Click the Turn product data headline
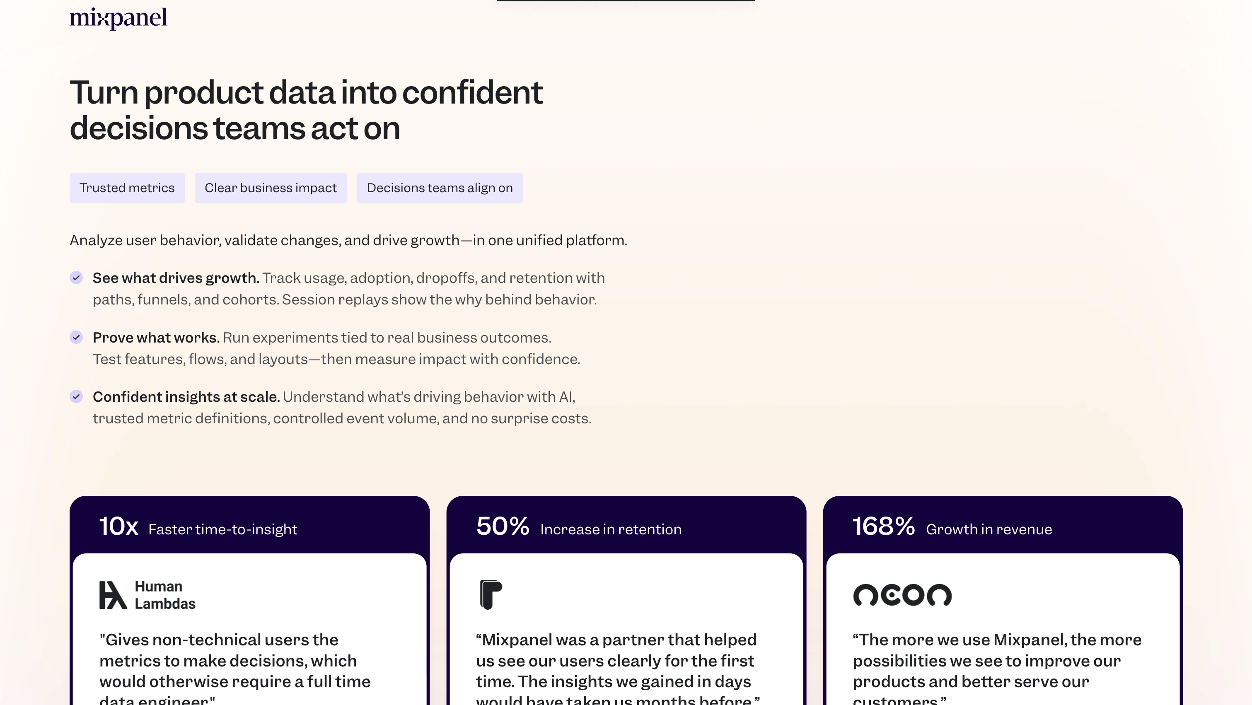Viewport: 1252px width, 705px height. pos(306,110)
